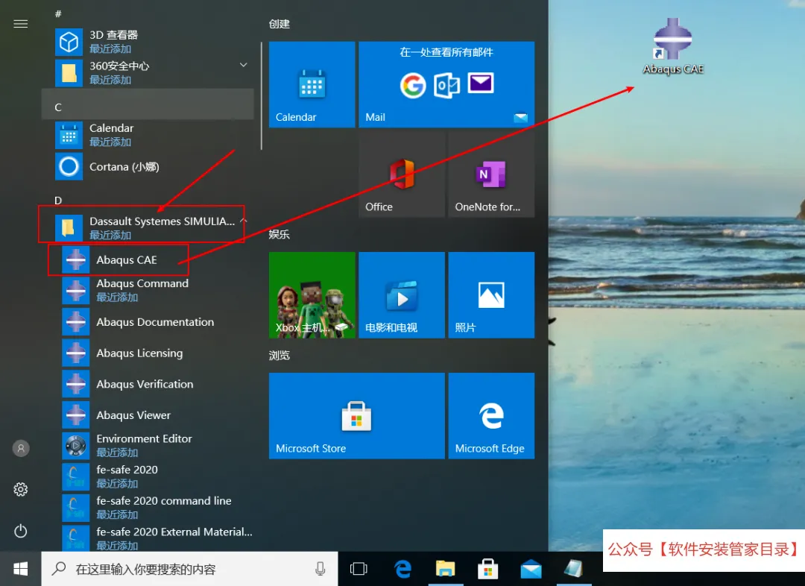The height and width of the screenshot is (586, 805).
Task: Open the Mail tile
Action: pos(446,85)
